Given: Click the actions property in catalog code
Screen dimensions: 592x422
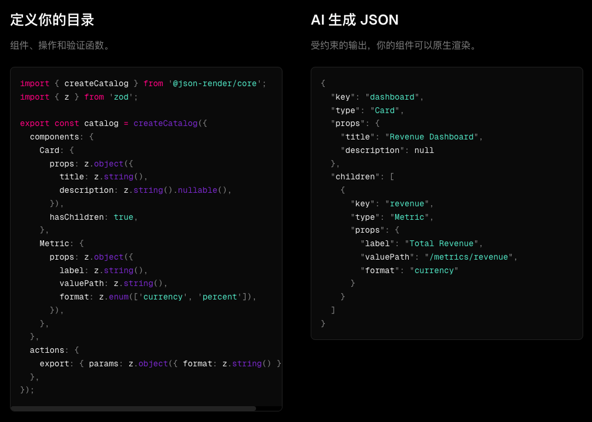Looking at the screenshot, I should tap(47, 350).
